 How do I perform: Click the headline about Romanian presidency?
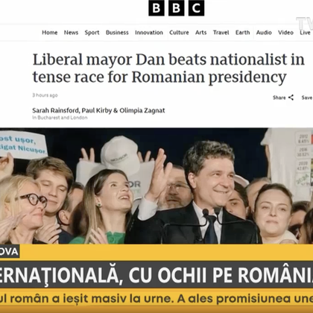168,69
